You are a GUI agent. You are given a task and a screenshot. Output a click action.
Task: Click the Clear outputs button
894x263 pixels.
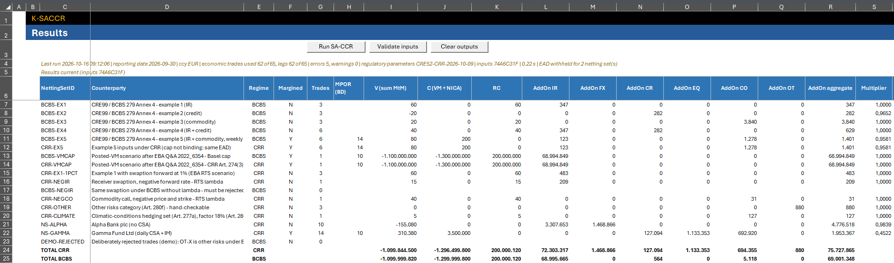459,47
